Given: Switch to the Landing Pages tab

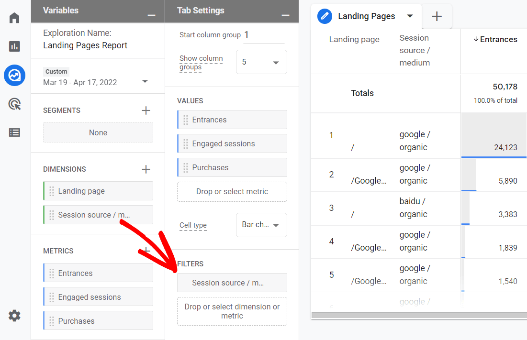Looking at the screenshot, I should pyautogui.click(x=366, y=16).
